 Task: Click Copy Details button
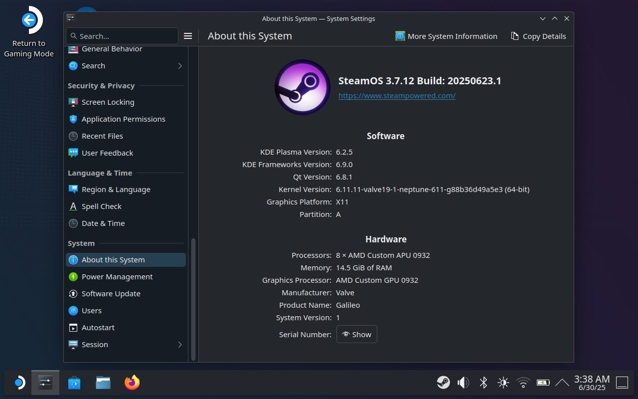click(538, 36)
